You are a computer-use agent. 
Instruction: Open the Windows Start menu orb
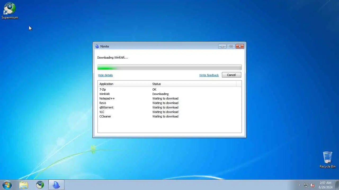tap(7, 185)
